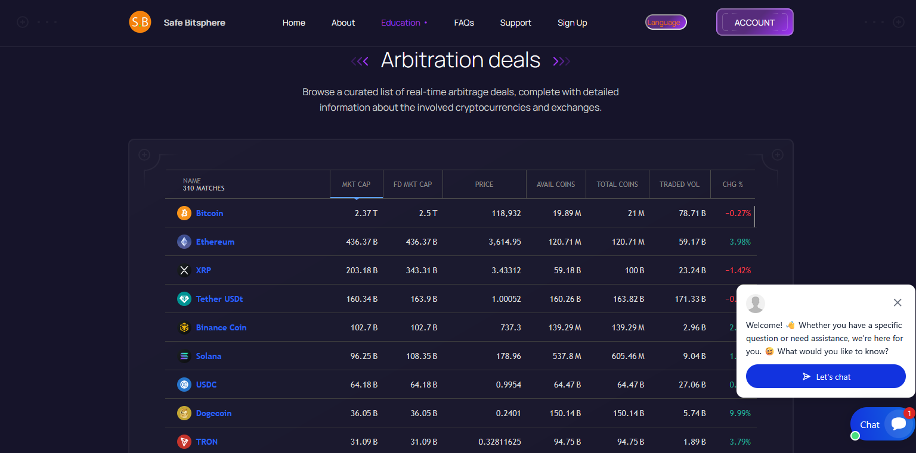Open the Dogecoin link
The width and height of the screenshot is (916, 453).
click(213, 413)
